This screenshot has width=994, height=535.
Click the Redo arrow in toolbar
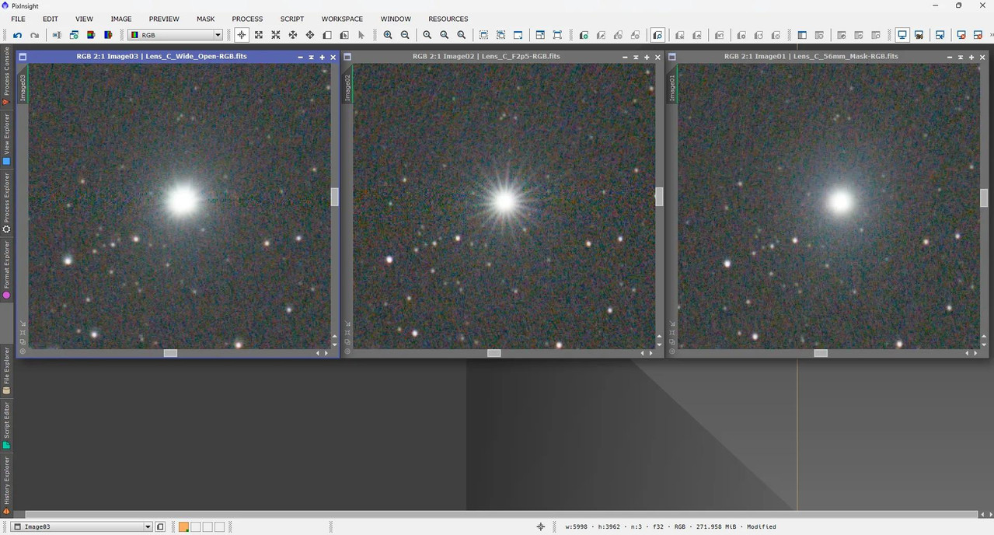pos(34,35)
